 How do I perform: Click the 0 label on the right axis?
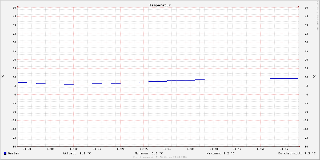point(307,94)
